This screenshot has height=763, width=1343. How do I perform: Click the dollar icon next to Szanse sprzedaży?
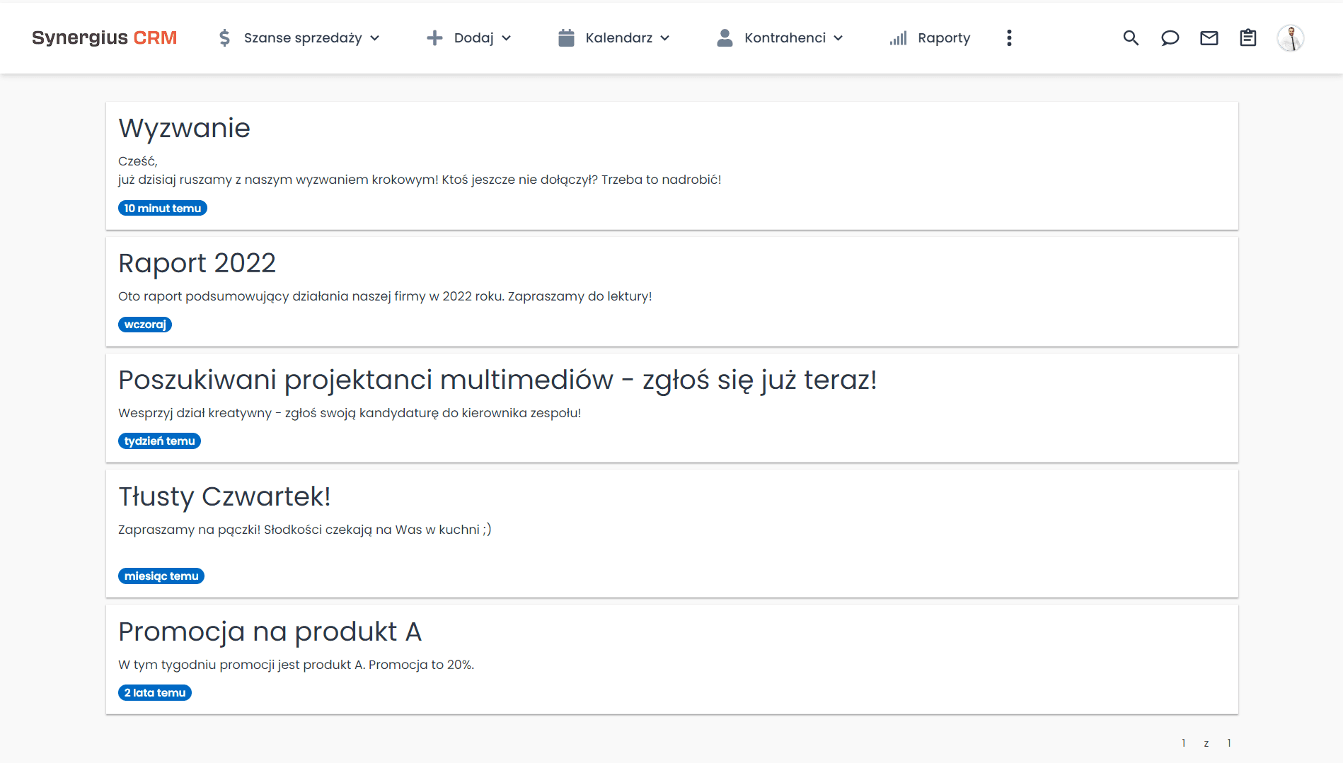tap(224, 38)
